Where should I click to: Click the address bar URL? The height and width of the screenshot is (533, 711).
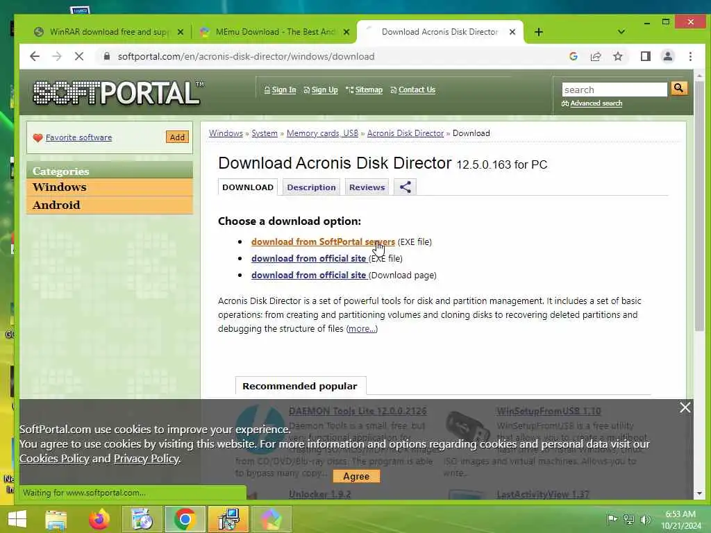246,56
